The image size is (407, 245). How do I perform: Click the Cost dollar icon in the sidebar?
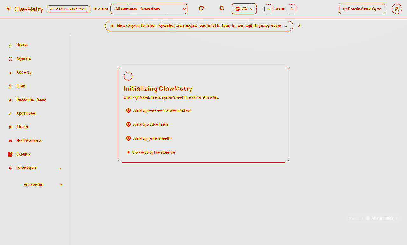(10, 86)
